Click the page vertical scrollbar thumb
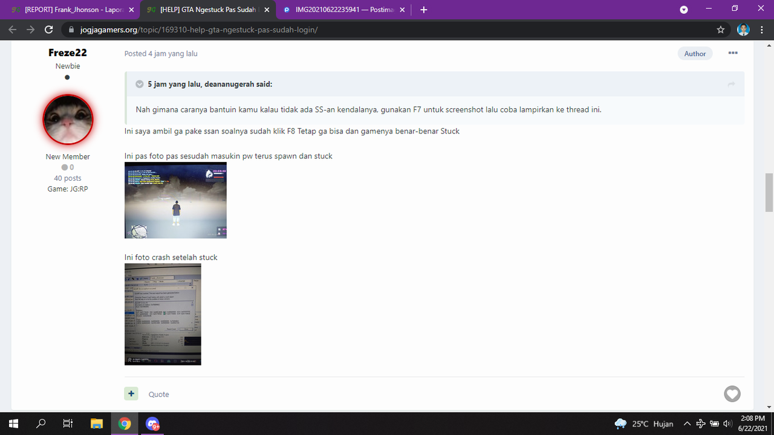This screenshot has width=774, height=435. [769, 192]
